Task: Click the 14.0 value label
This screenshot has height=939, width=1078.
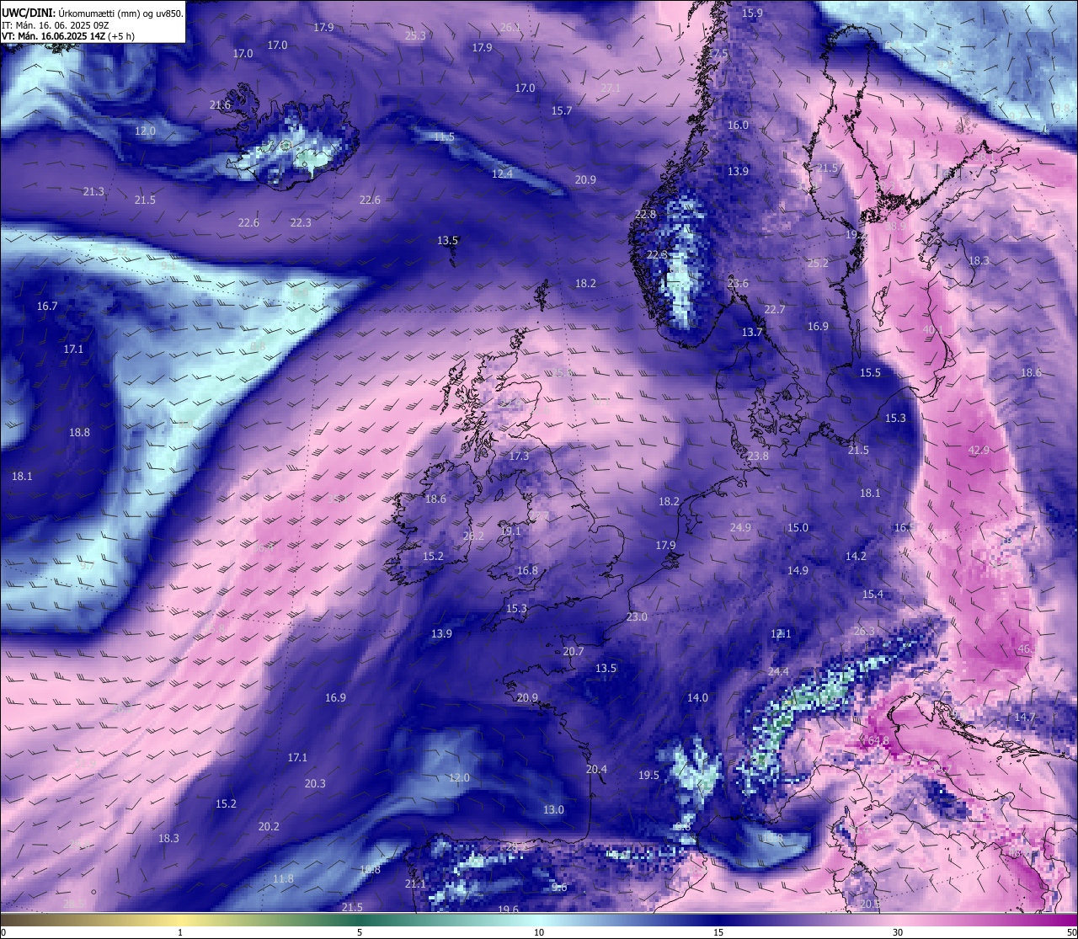Action: 697,698
